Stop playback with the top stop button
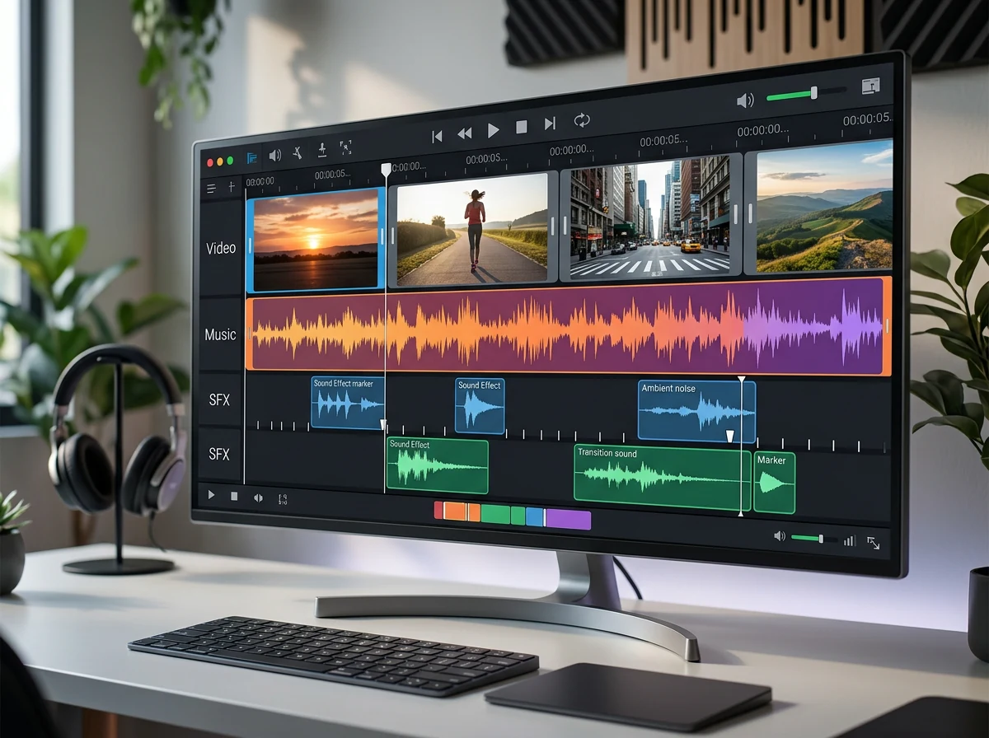 click(x=521, y=127)
